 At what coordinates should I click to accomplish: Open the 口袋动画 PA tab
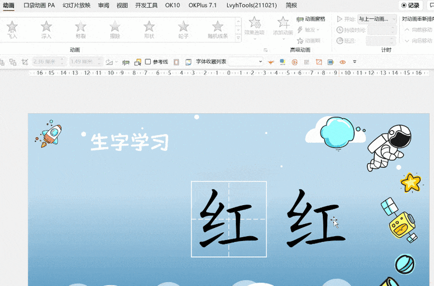[39, 5]
